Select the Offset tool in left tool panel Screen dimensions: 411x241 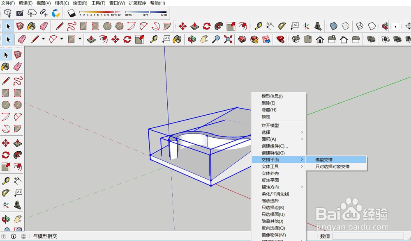coord(18,167)
